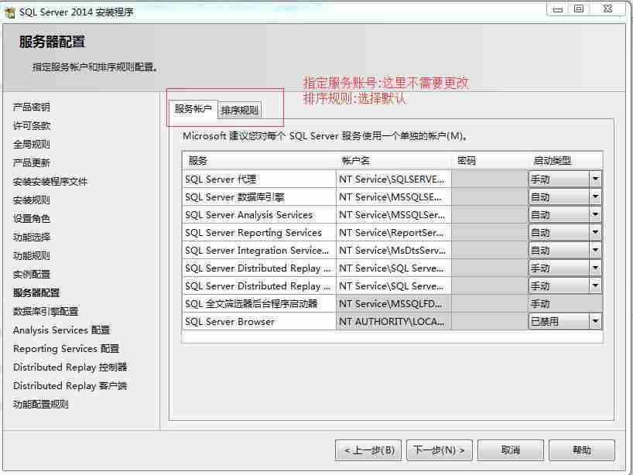This screenshot has height=475, width=633.
Task: Open startup type dropdown for SQL Server 数据库引擎
Action: point(596,196)
